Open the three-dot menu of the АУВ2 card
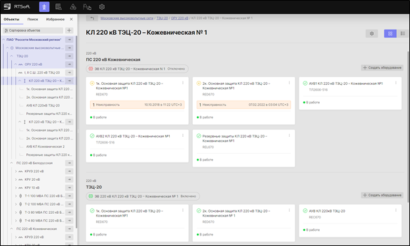The image size is (410, 246). [x=183, y=135]
